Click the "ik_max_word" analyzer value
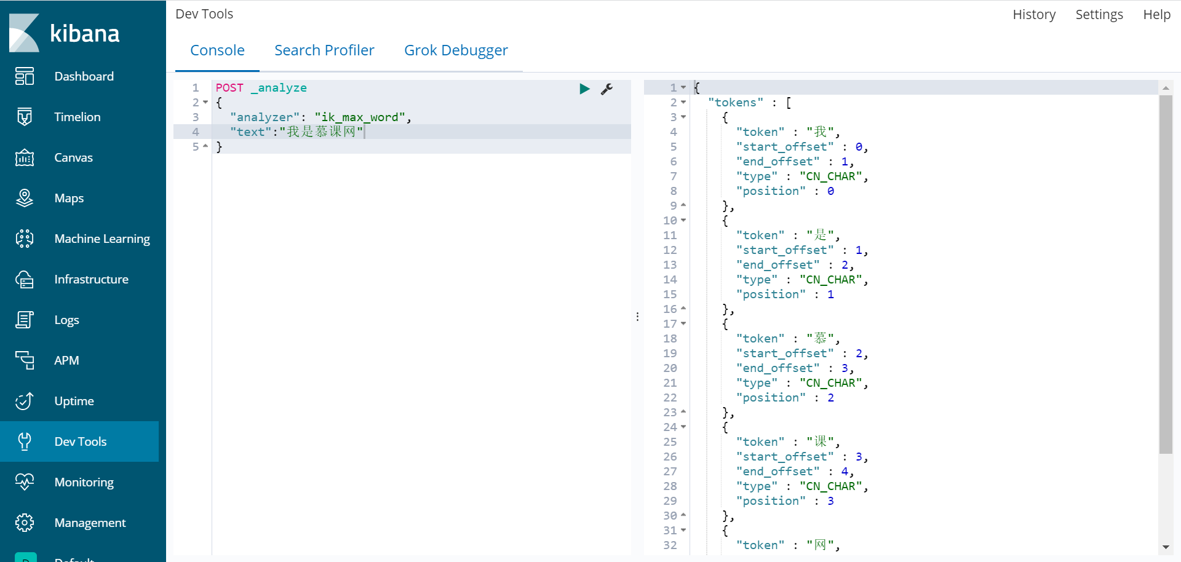The height and width of the screenshot is (562, 1181). 360,117
